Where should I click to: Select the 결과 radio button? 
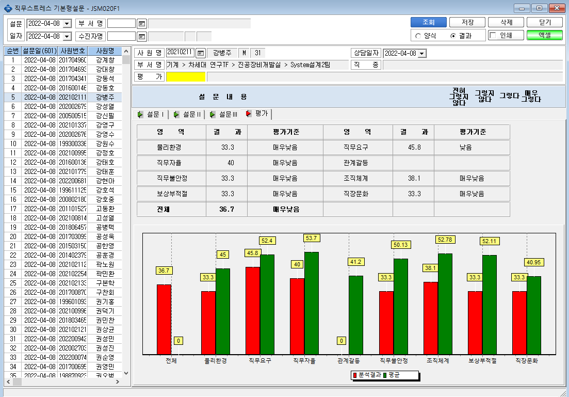click(x=453, y=36)
